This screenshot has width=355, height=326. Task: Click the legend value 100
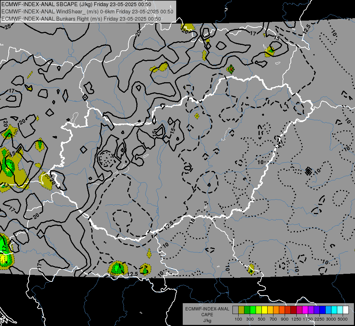click(x=238, y=319)
